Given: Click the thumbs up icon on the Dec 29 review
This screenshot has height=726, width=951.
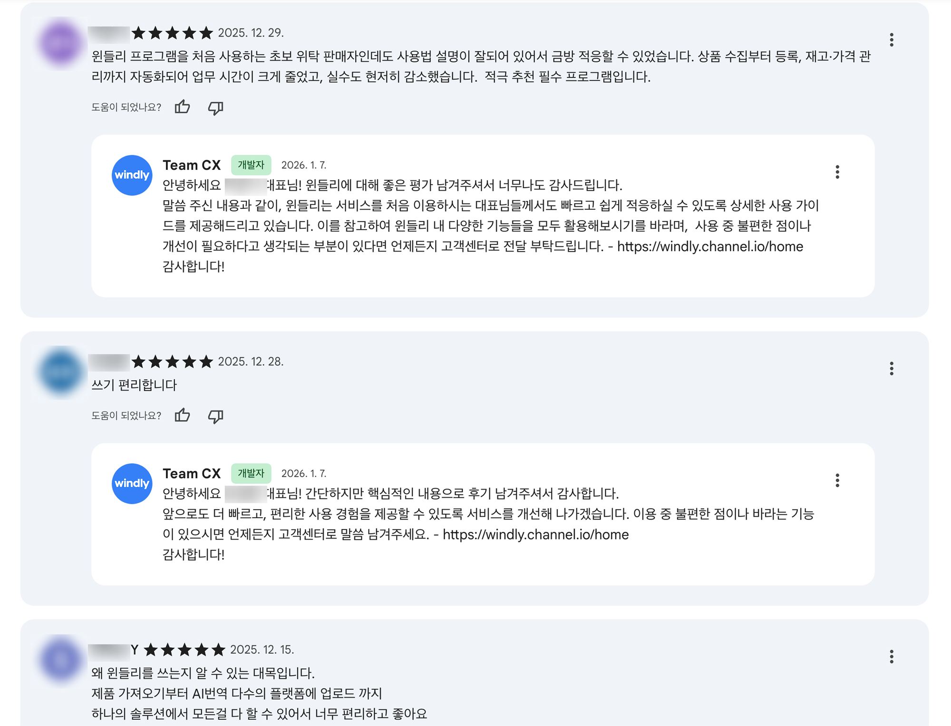Looking at the screenshot, I should pos(182,108).
